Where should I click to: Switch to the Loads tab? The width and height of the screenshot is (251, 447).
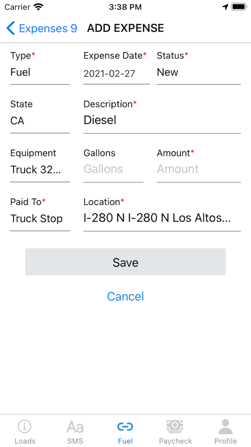click(25, 431)
